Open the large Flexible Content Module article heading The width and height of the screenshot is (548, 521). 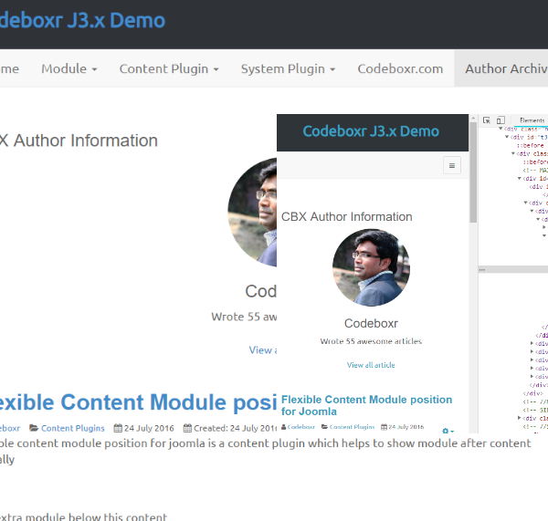click(x=139, y=401)
